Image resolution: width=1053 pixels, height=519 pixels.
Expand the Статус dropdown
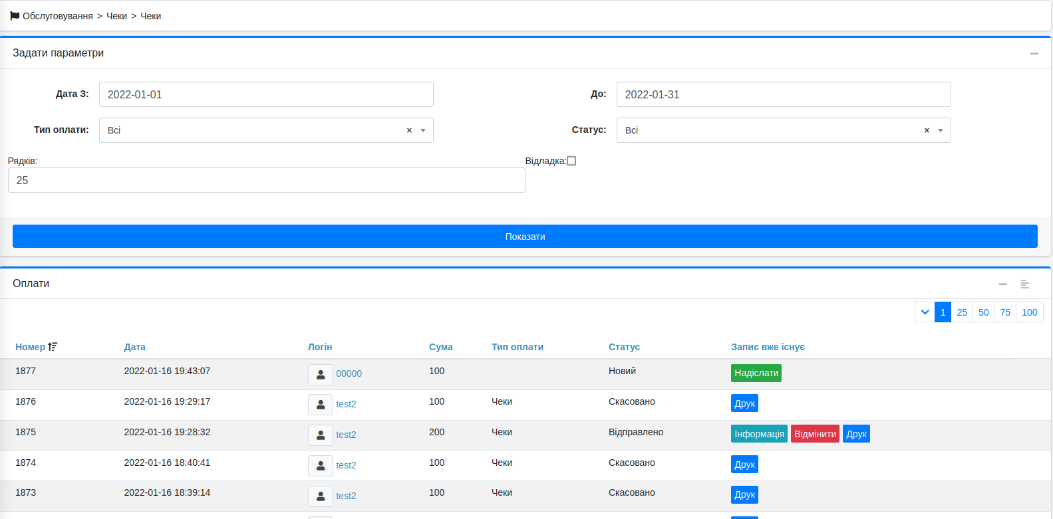click(941, 130)
